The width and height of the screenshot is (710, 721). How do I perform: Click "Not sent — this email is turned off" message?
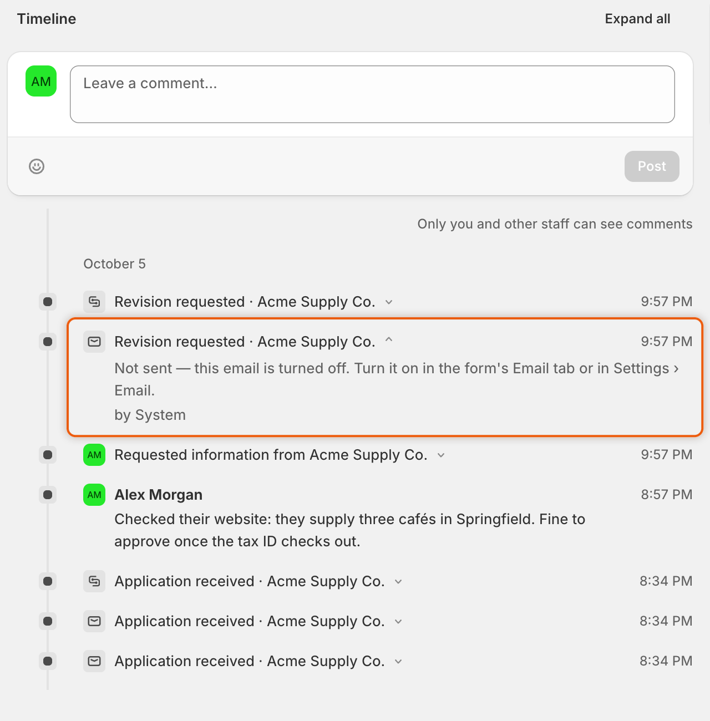397,379
